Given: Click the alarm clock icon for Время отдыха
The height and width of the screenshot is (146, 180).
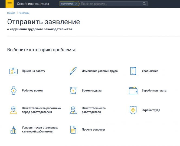Looking at the screenshot, I should pyautogui.click(x=73, y=91).
